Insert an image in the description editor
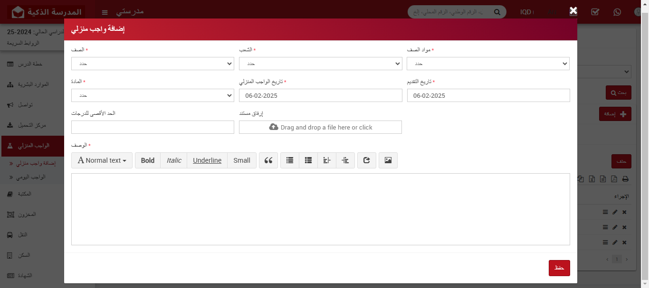Viewport: 649px width, 288px height. (x=388, y=160)
